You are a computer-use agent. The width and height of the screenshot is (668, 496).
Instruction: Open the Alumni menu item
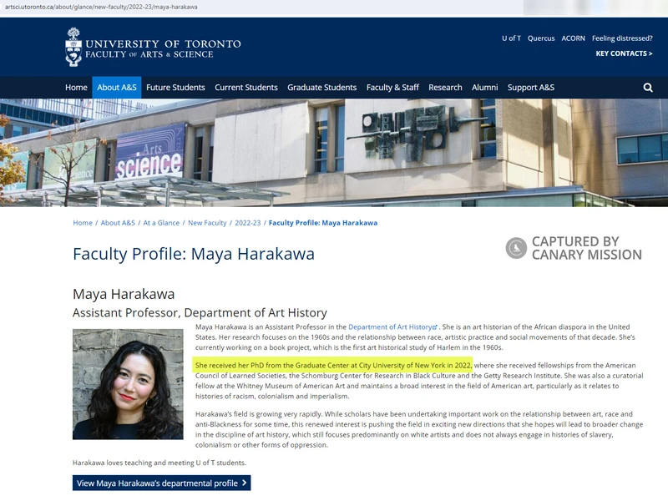(485, 88)
